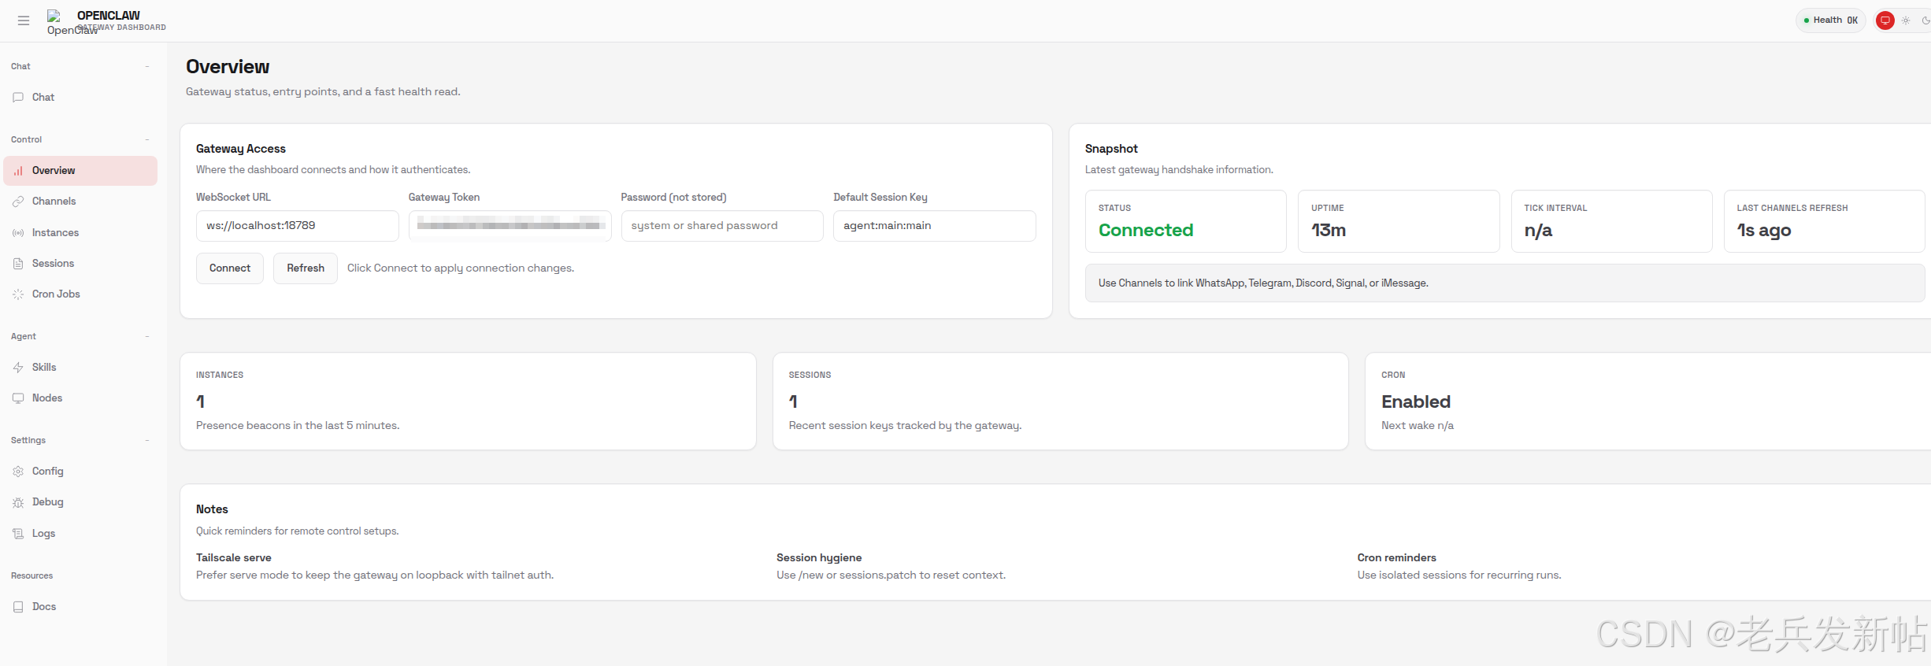The height and width of the screenshot is (666, 1931).
Task: Focus the Password (not stored) field
Action: tap(722, 226)
